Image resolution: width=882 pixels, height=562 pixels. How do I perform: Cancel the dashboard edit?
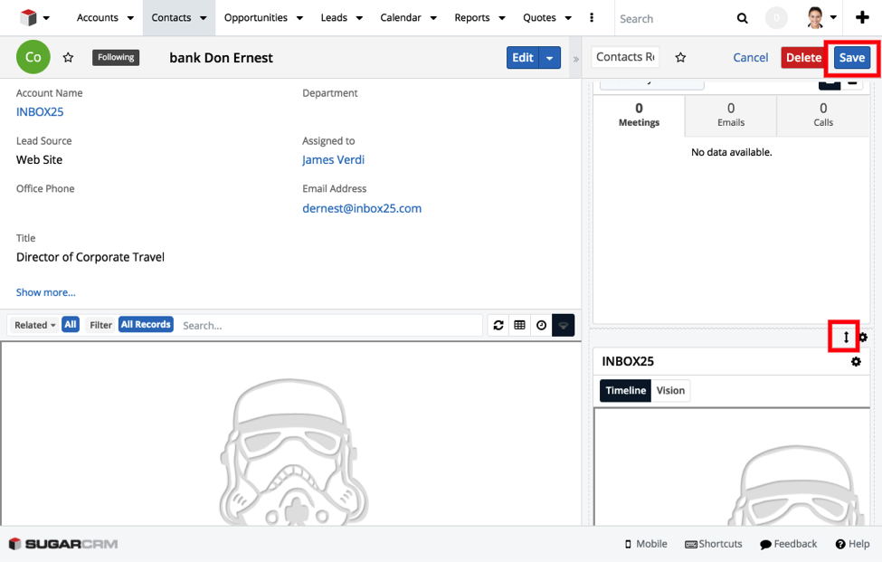tap(750, 57)
